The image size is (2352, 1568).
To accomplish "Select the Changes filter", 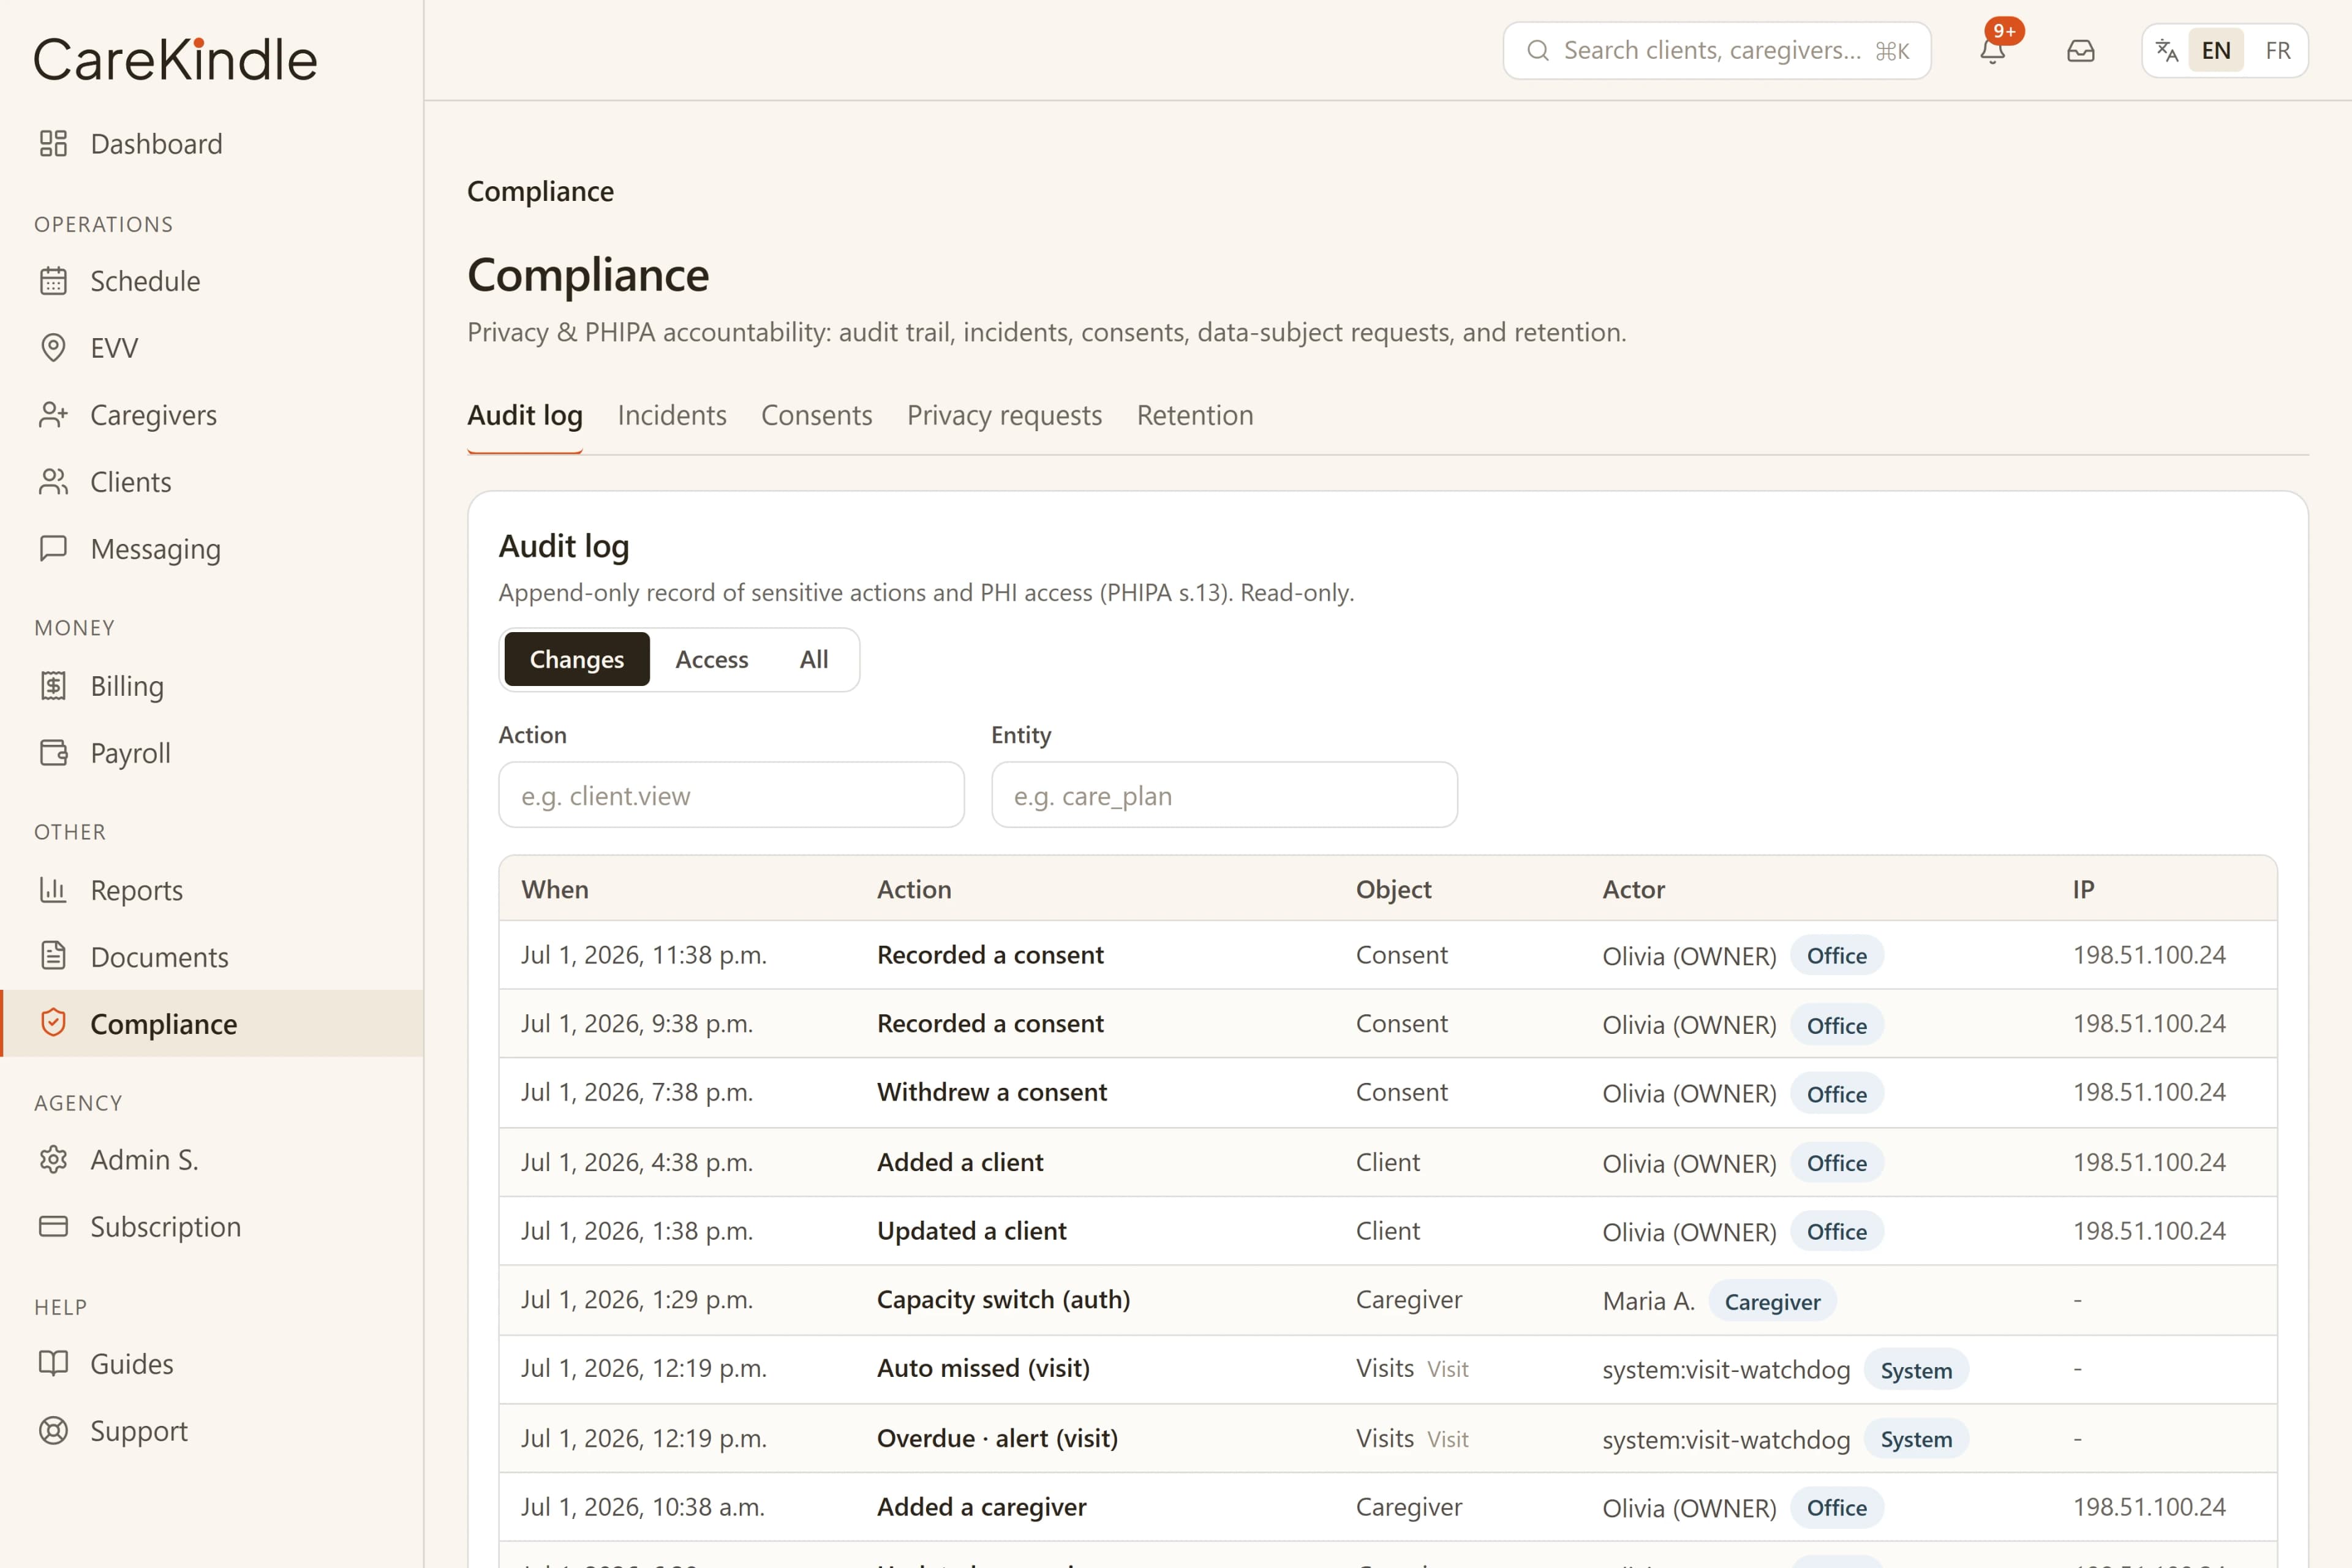I will click(577, 659).
